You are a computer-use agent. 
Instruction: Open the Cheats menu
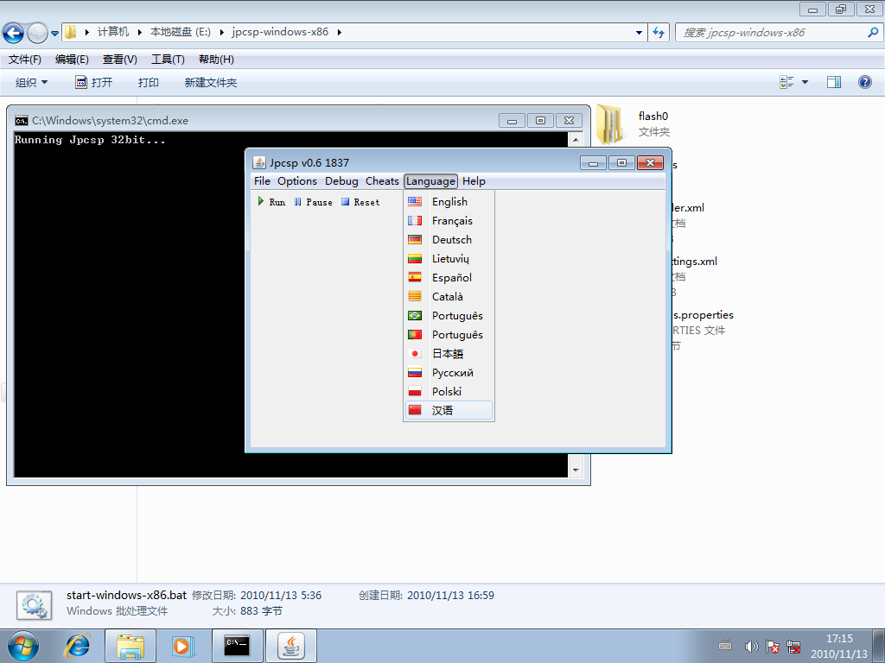(382, 181)
